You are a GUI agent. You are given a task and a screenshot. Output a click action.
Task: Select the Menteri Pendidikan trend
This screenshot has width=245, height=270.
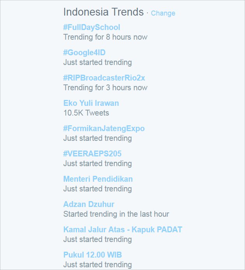98,179
